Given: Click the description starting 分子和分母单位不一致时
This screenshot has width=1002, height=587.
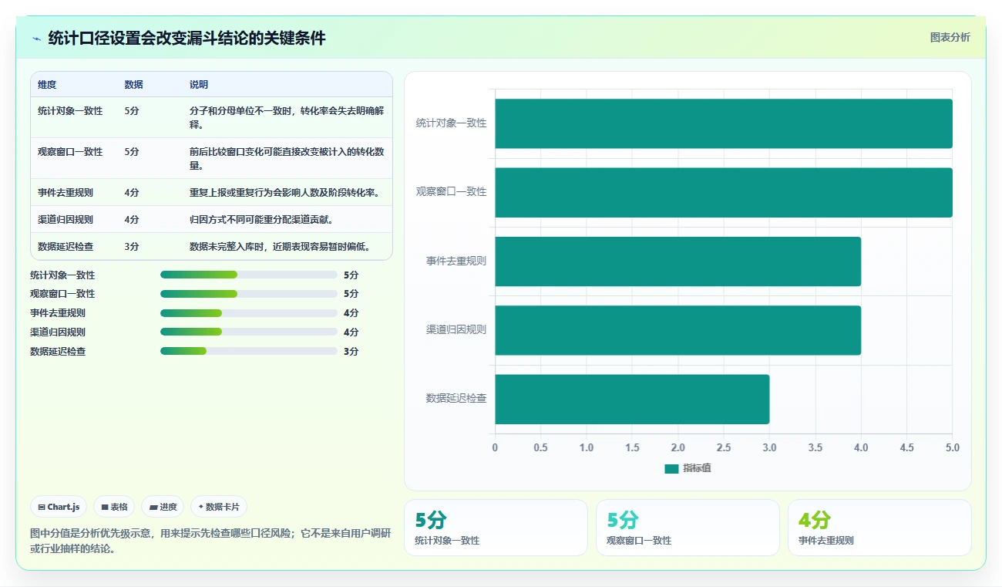Looking at the screenshot, I should coord(287,117).
